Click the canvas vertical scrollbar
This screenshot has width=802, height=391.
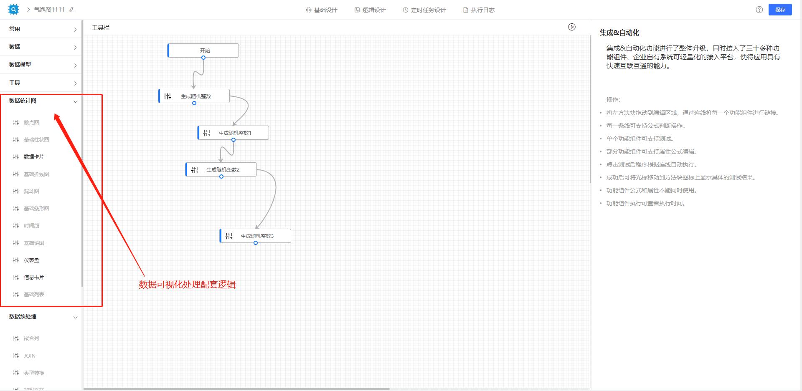(590, 109)
